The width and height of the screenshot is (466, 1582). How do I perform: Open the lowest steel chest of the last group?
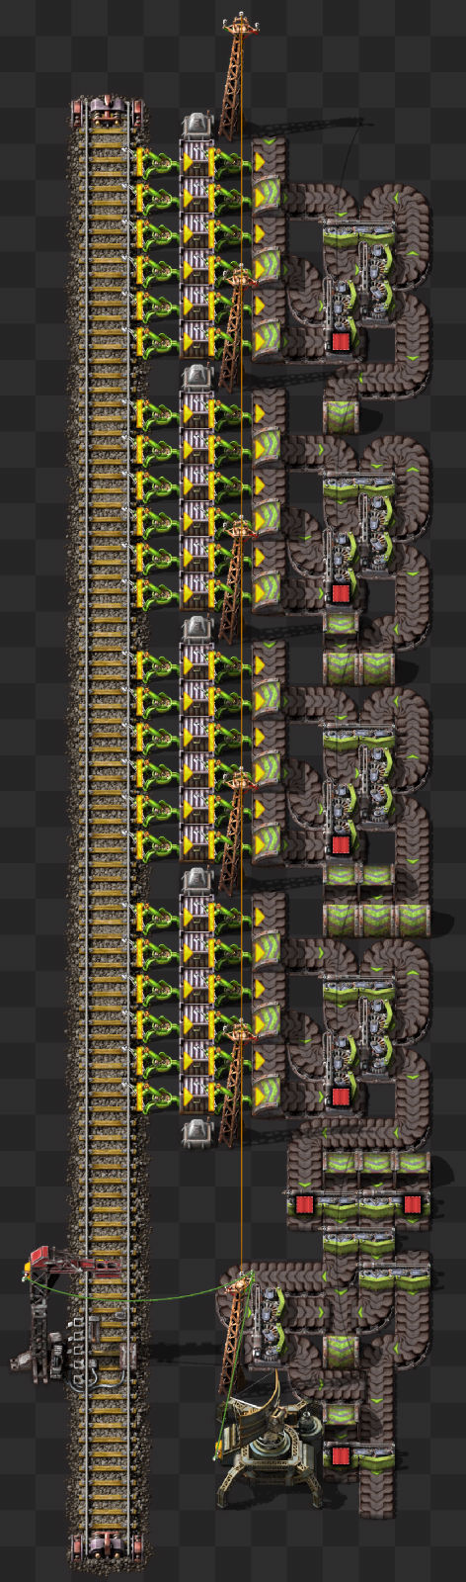click(x=195, y=1095)
